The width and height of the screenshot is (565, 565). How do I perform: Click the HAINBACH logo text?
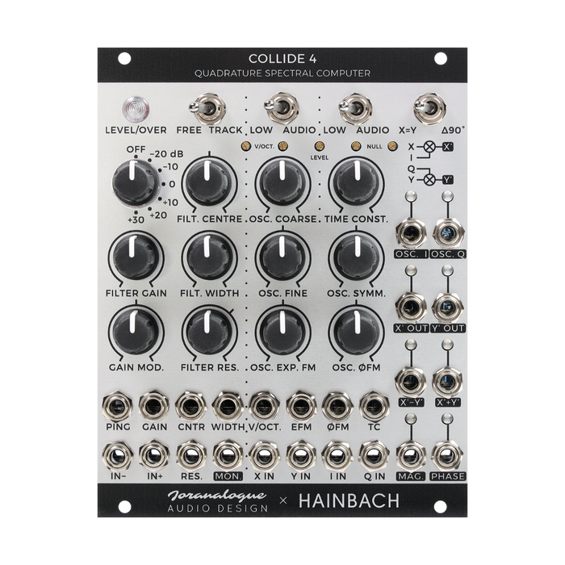click(349, 501)
